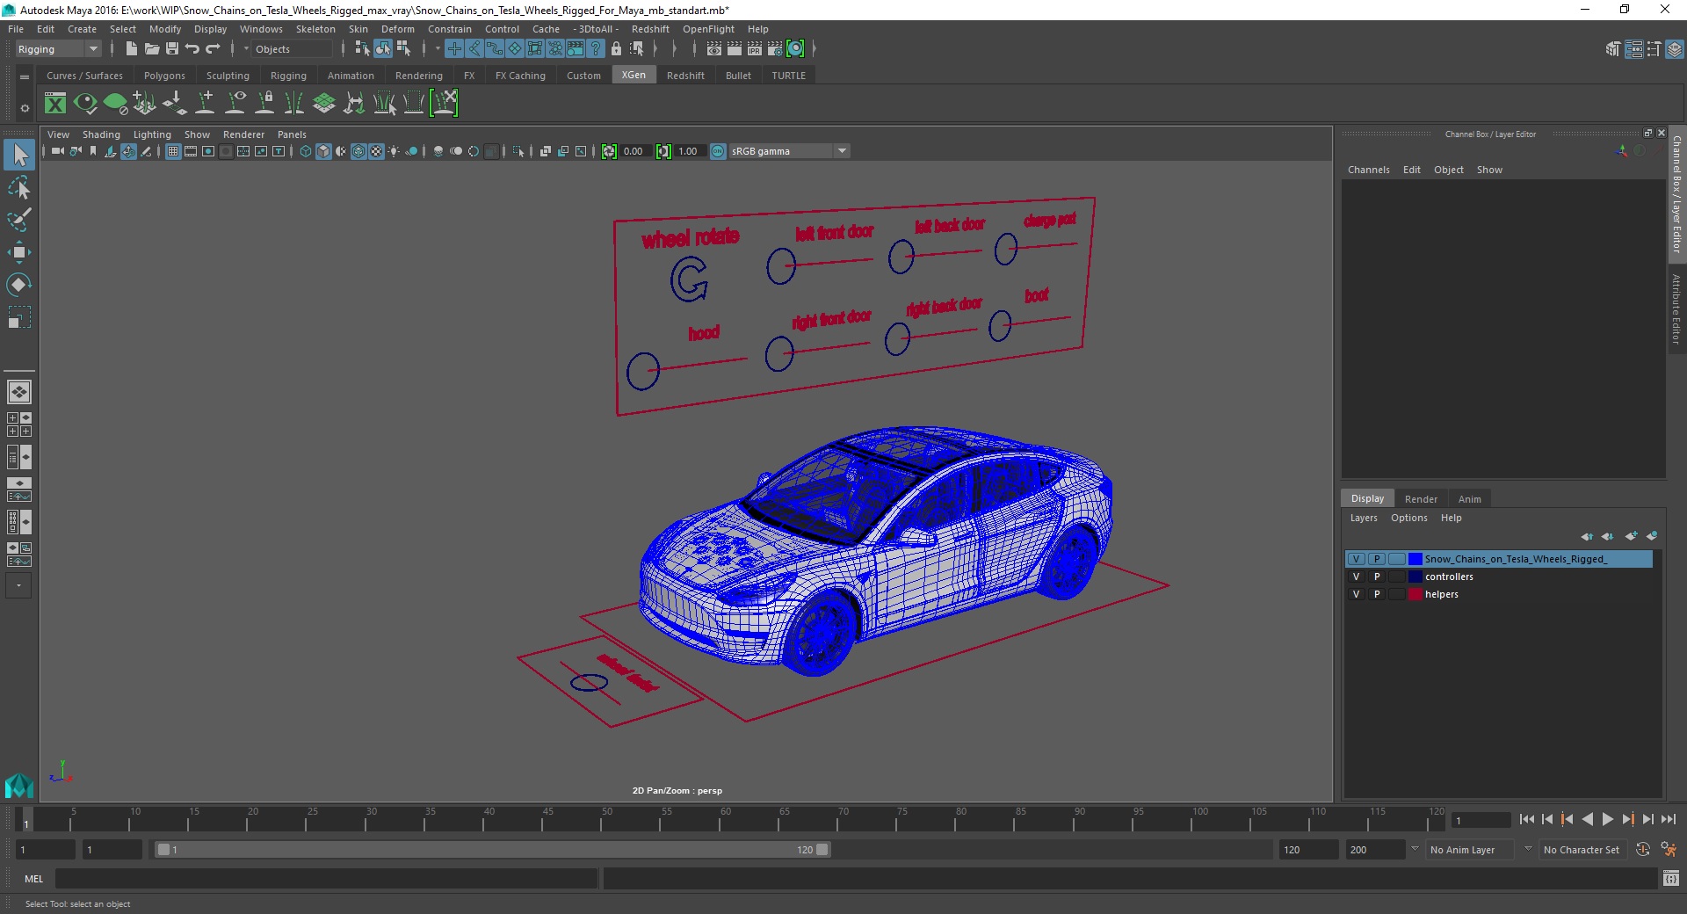Open the shelf tab selector menu icon
This screenshot has height=914, width=1687.
tap(25, 77)
